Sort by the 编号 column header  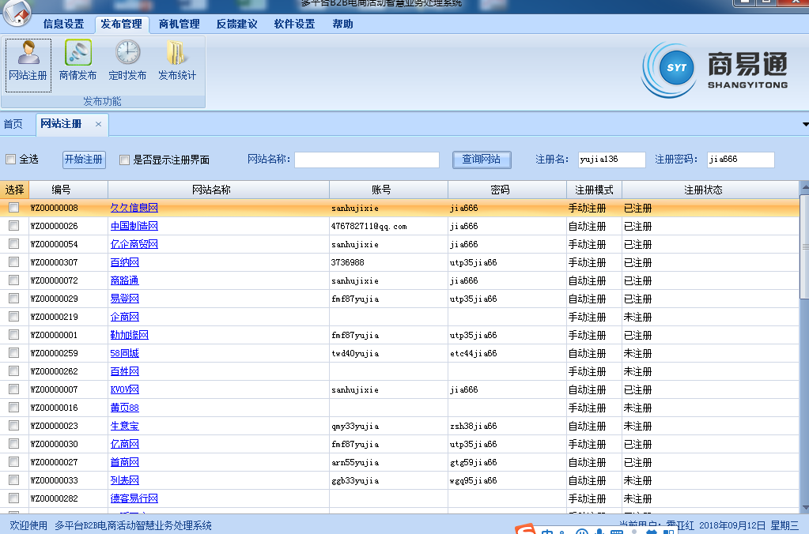pos(69,190)
